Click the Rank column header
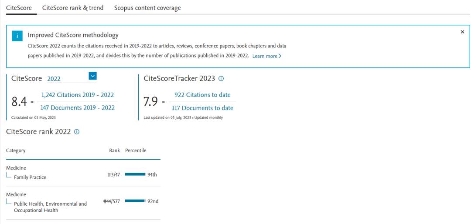Viewport: 471px width, 224px height. (x=114, y=150)
